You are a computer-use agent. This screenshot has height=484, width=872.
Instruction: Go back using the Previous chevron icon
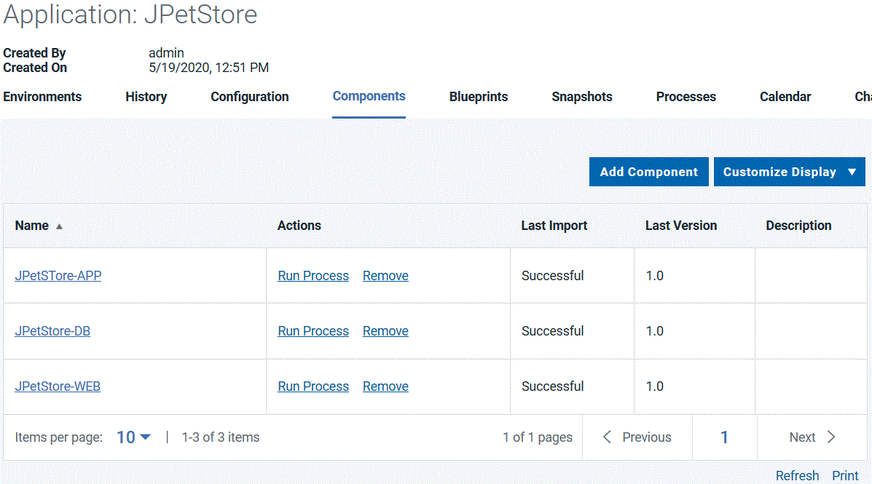[x=608, y=437]
